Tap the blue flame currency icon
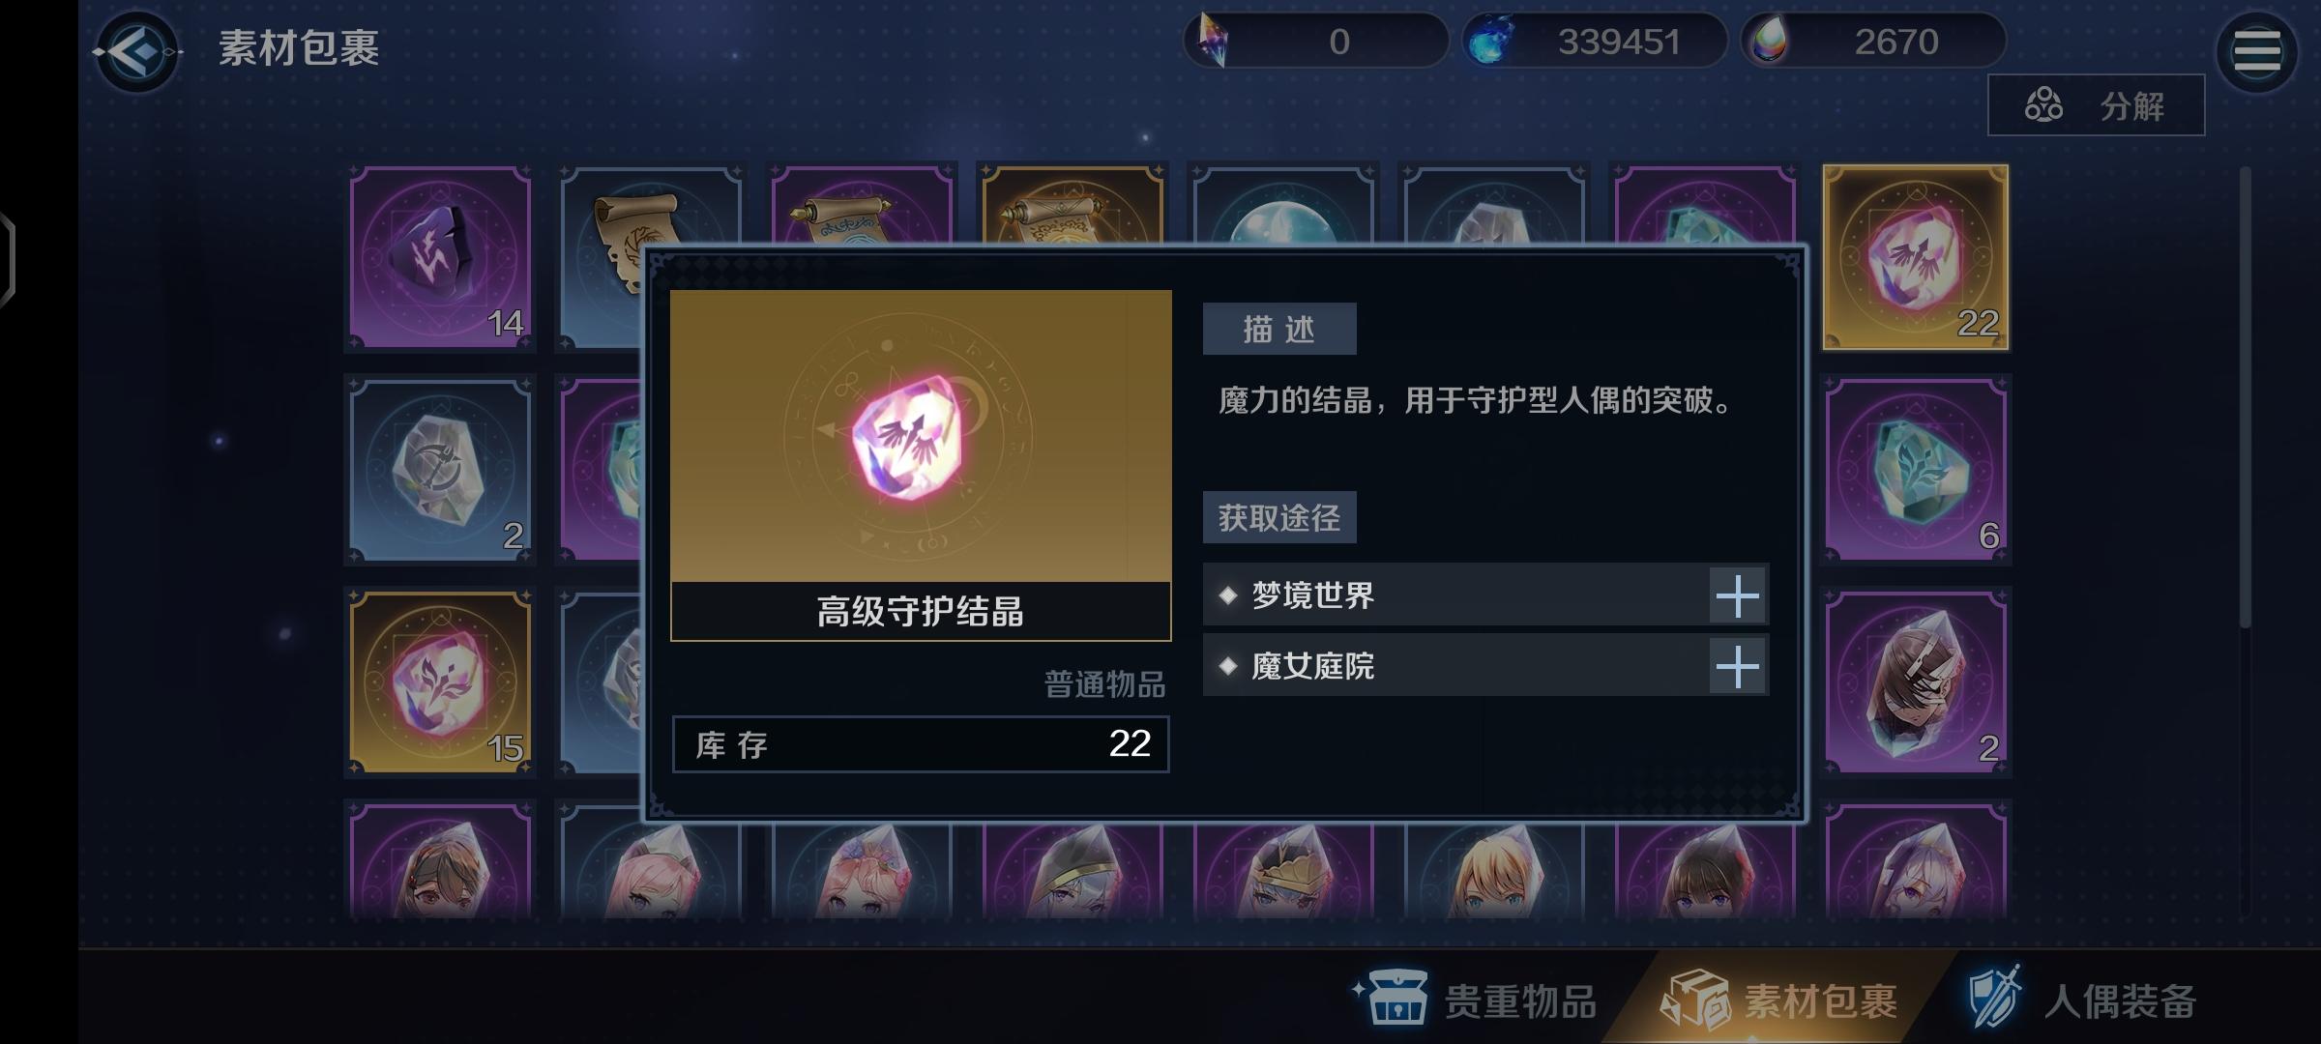Viewport: 2321px width, 1044px height. click(1489, 43)
